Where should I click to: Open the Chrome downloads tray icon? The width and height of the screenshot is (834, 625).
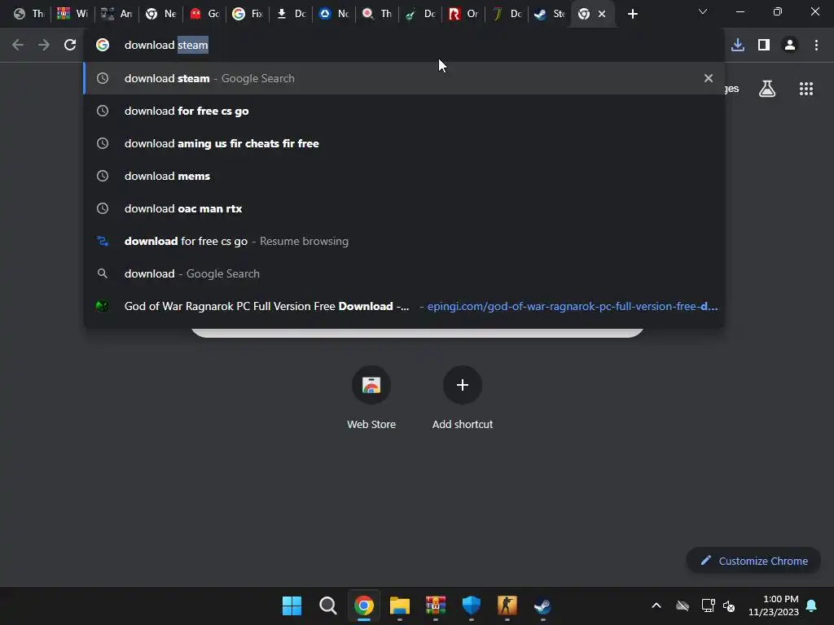(x=738, y=46)
